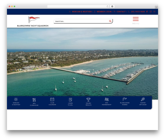
Task: Click the green maximize window button
Action: click(15, 6)
